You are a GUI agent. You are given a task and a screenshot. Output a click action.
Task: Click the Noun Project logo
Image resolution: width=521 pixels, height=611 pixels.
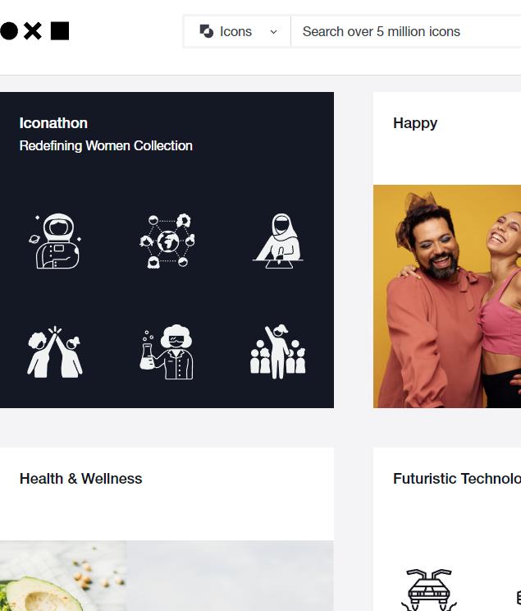[x=34, y=31]
